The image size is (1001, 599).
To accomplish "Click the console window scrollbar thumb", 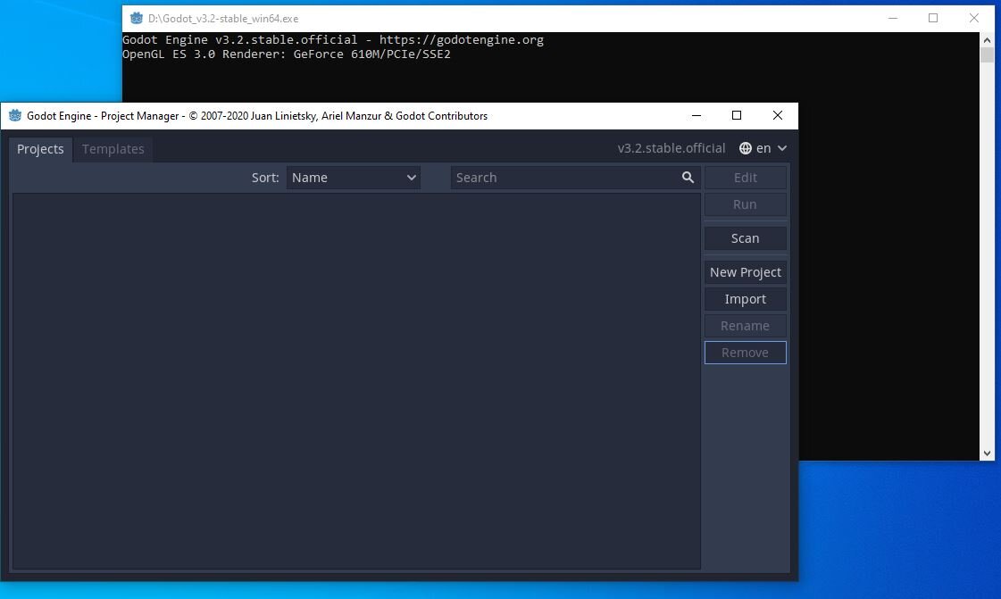I will pyautogui.click(x=987, y=54).
